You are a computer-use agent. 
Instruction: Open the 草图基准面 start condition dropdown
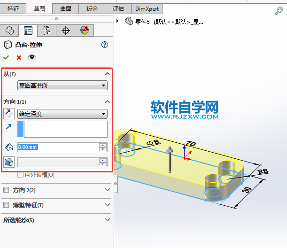tap(62, 85)
